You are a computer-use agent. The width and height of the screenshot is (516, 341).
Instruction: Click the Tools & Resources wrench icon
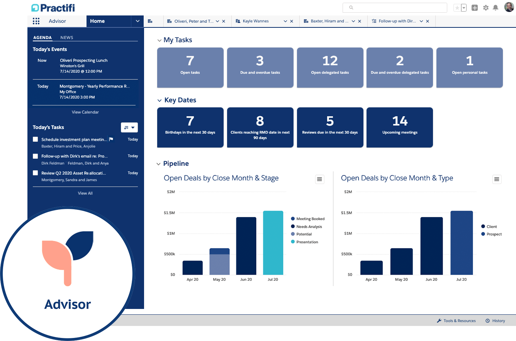point(439,321)
